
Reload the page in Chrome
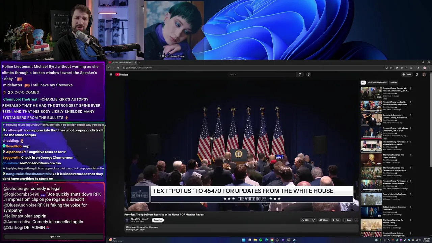pos(118,68)
